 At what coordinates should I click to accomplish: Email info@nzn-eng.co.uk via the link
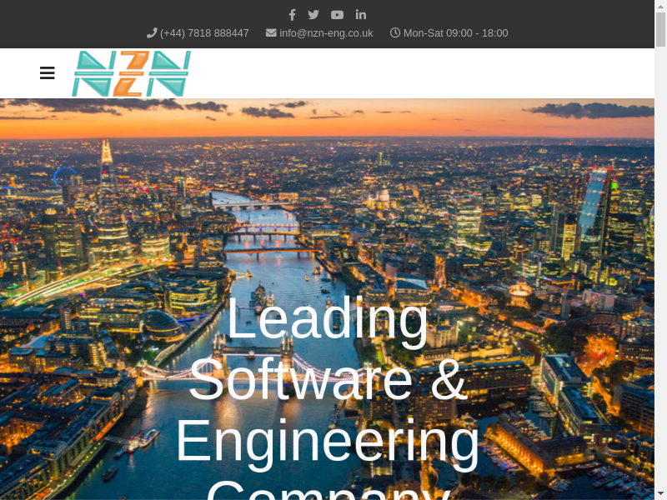[x=326, y=33]
